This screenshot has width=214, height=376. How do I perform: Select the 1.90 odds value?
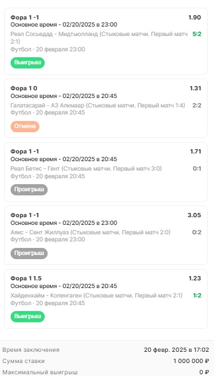195,18
